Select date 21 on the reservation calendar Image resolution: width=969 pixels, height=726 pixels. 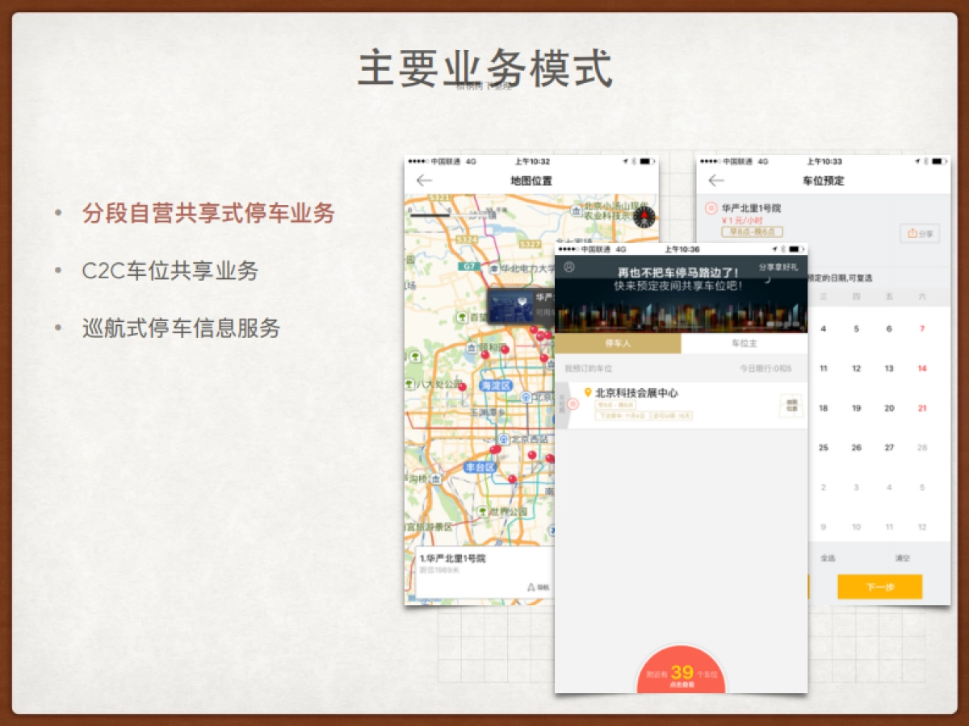coord(922,408)
